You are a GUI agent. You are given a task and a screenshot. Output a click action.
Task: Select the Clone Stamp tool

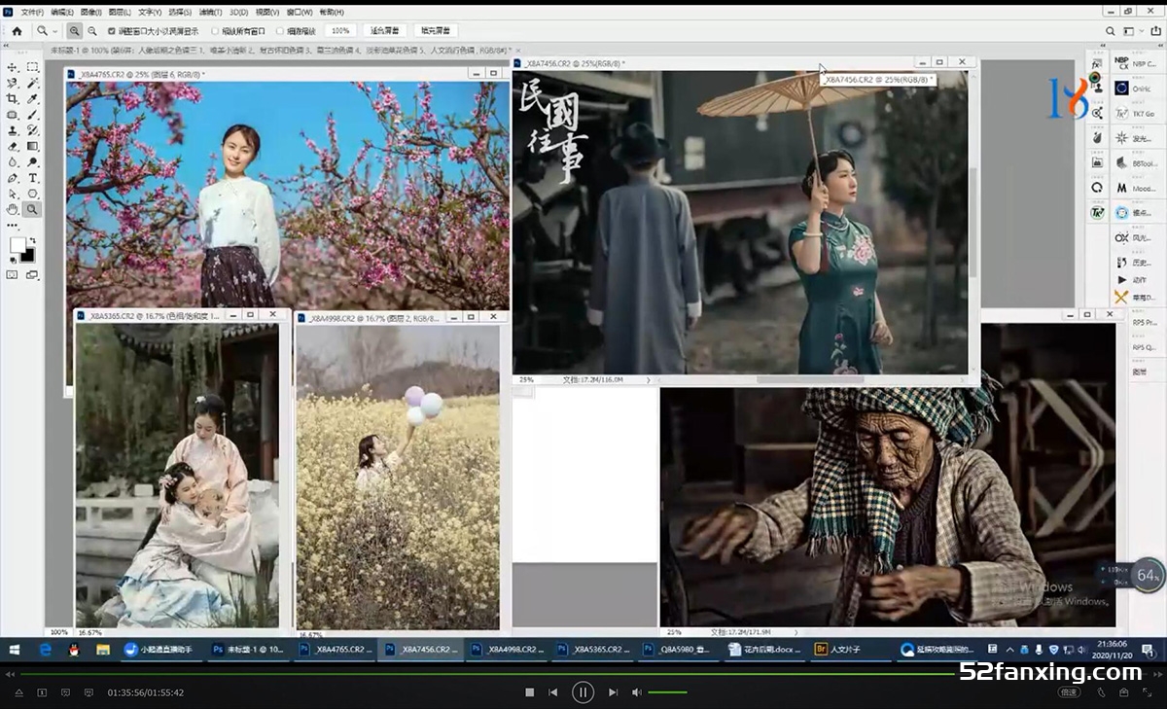(x=13, y=130)
